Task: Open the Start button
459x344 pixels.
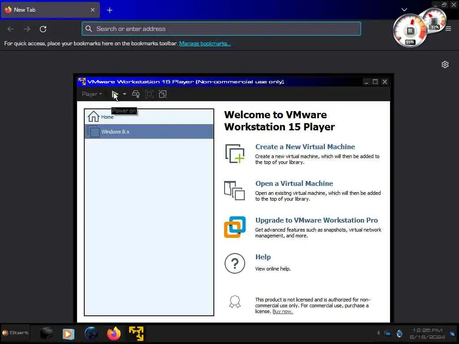Action: click(16, 333)
